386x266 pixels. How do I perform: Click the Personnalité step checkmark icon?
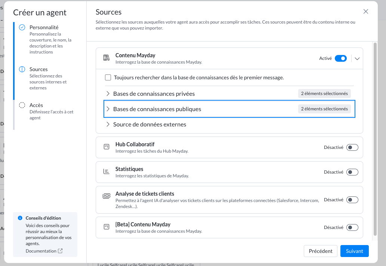coord(22,27)
